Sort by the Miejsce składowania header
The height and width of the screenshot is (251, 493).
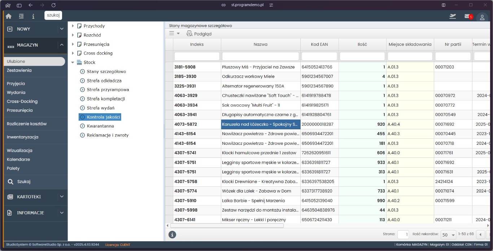[x=410, y=44]
